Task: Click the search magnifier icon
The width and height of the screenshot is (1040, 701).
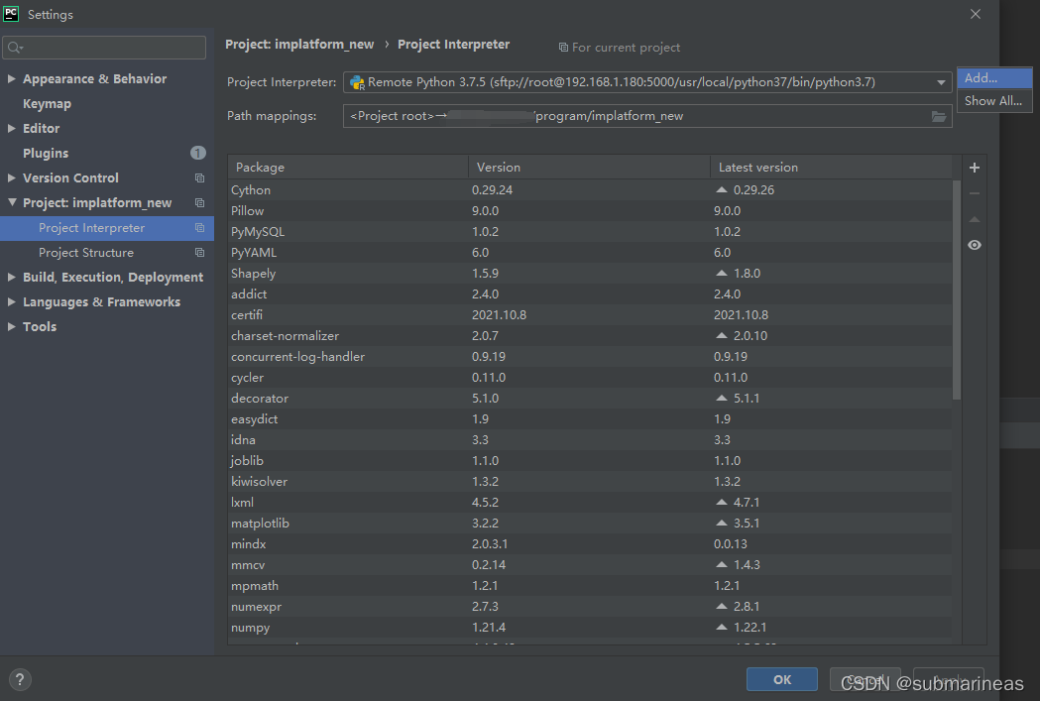Action: click(x=15, y=48)
